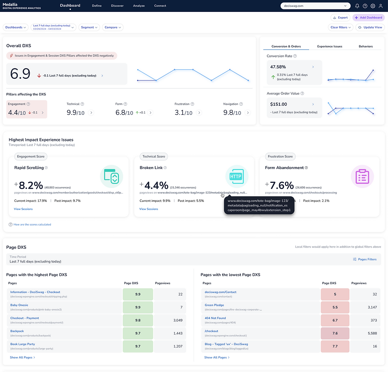Open How are the scores calculated link
This screenshot has height=372, width=388.
pos(32,225)
